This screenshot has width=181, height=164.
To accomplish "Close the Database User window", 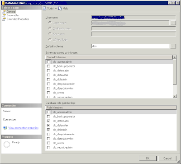I will 177,3.
